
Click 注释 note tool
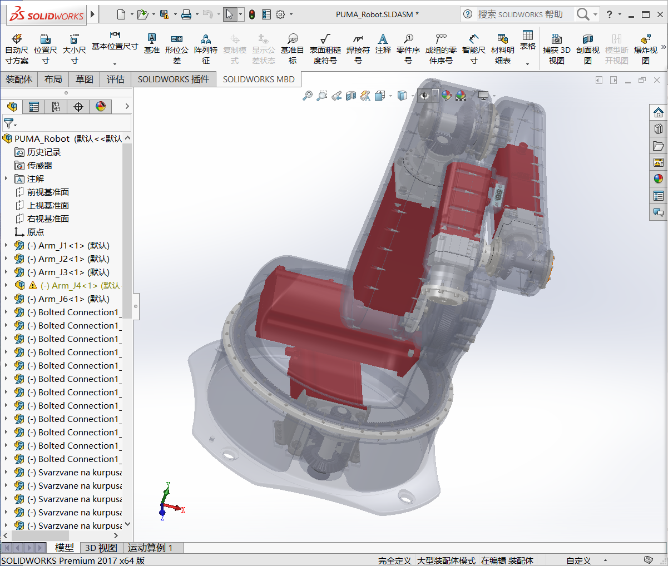tap(383, 43)
